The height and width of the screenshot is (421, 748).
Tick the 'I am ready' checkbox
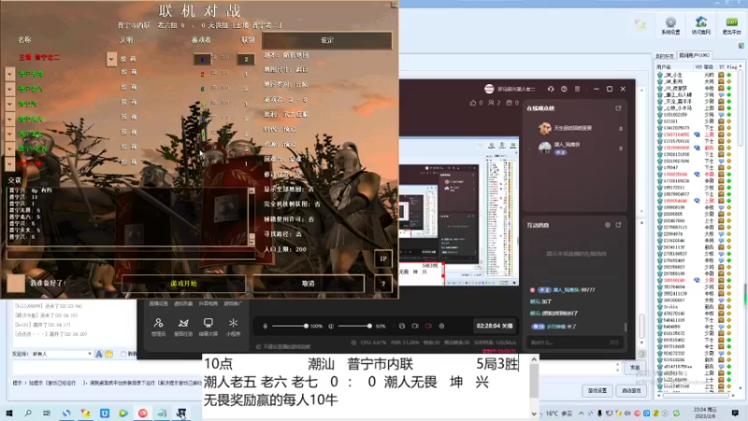tap(16, 283)
